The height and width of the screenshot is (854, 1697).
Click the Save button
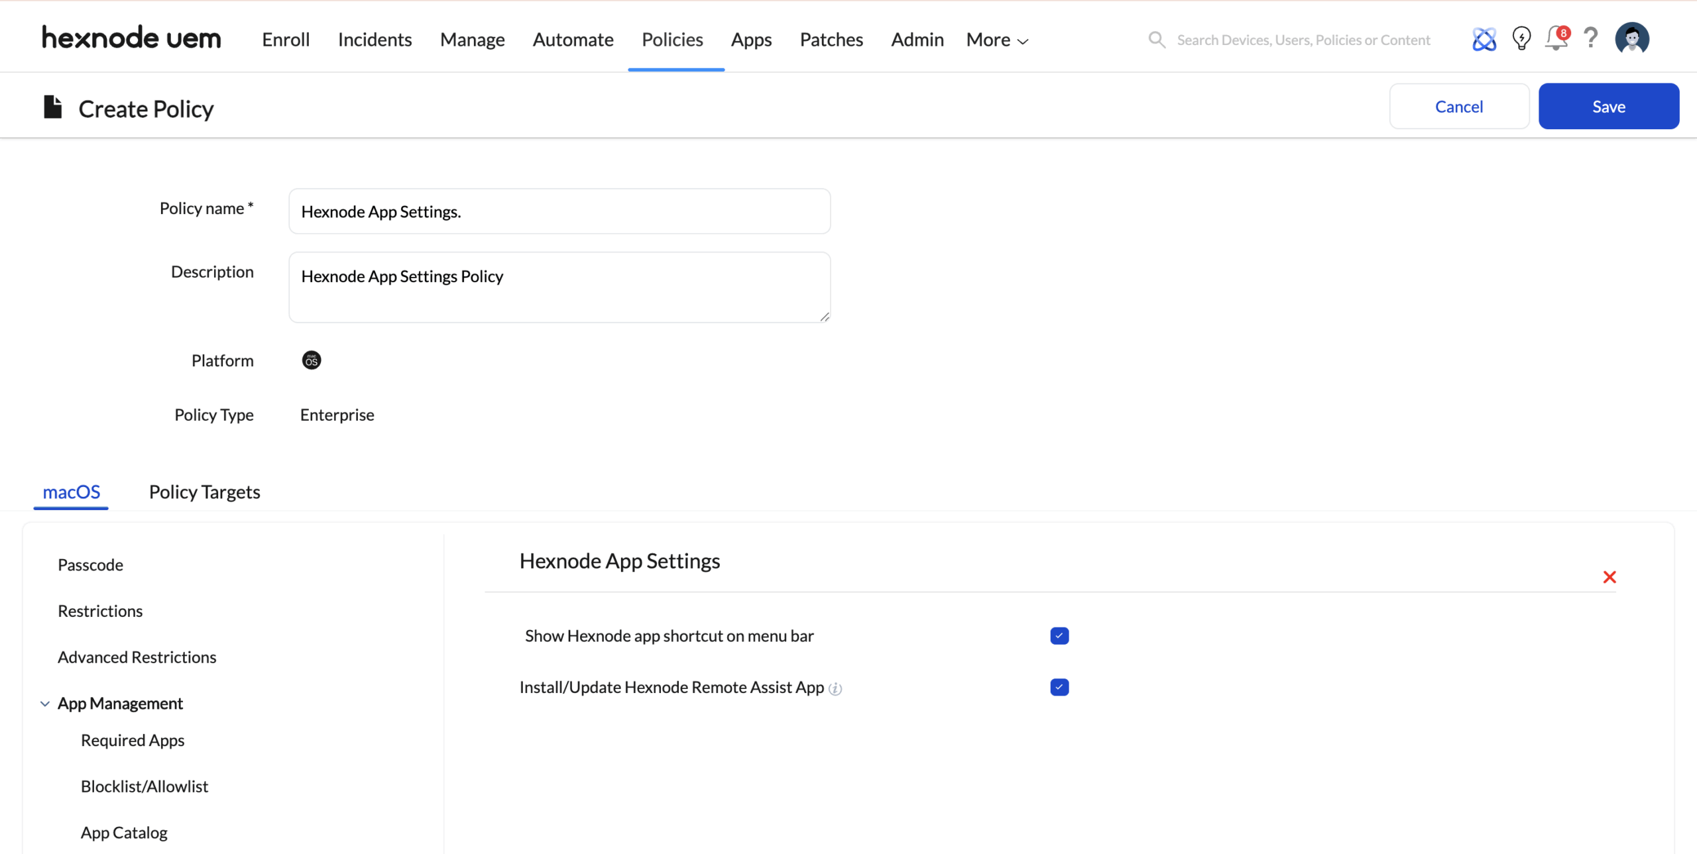[x=1608, y=107]
